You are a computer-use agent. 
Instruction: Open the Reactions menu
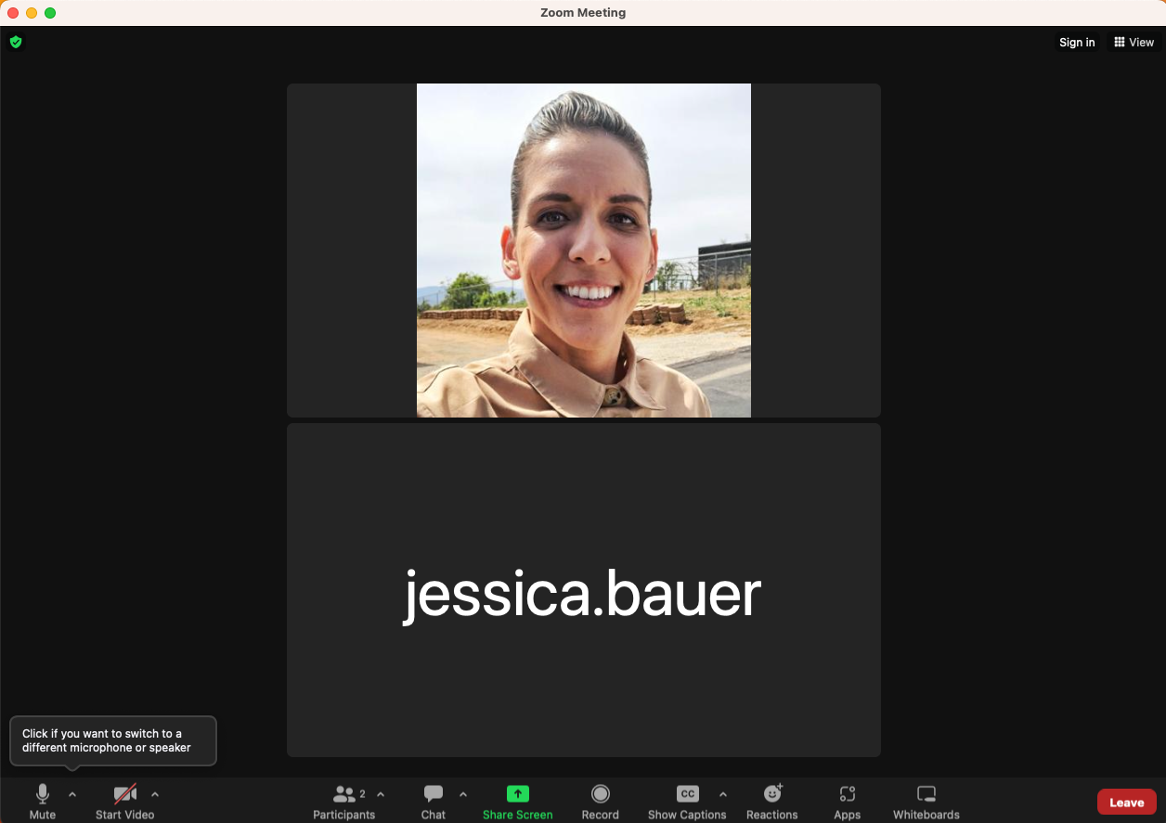(772, 802)
